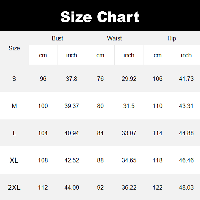Click the XL size row label
This screenshot has width=200, height=200.
click(x=14, y=160)
